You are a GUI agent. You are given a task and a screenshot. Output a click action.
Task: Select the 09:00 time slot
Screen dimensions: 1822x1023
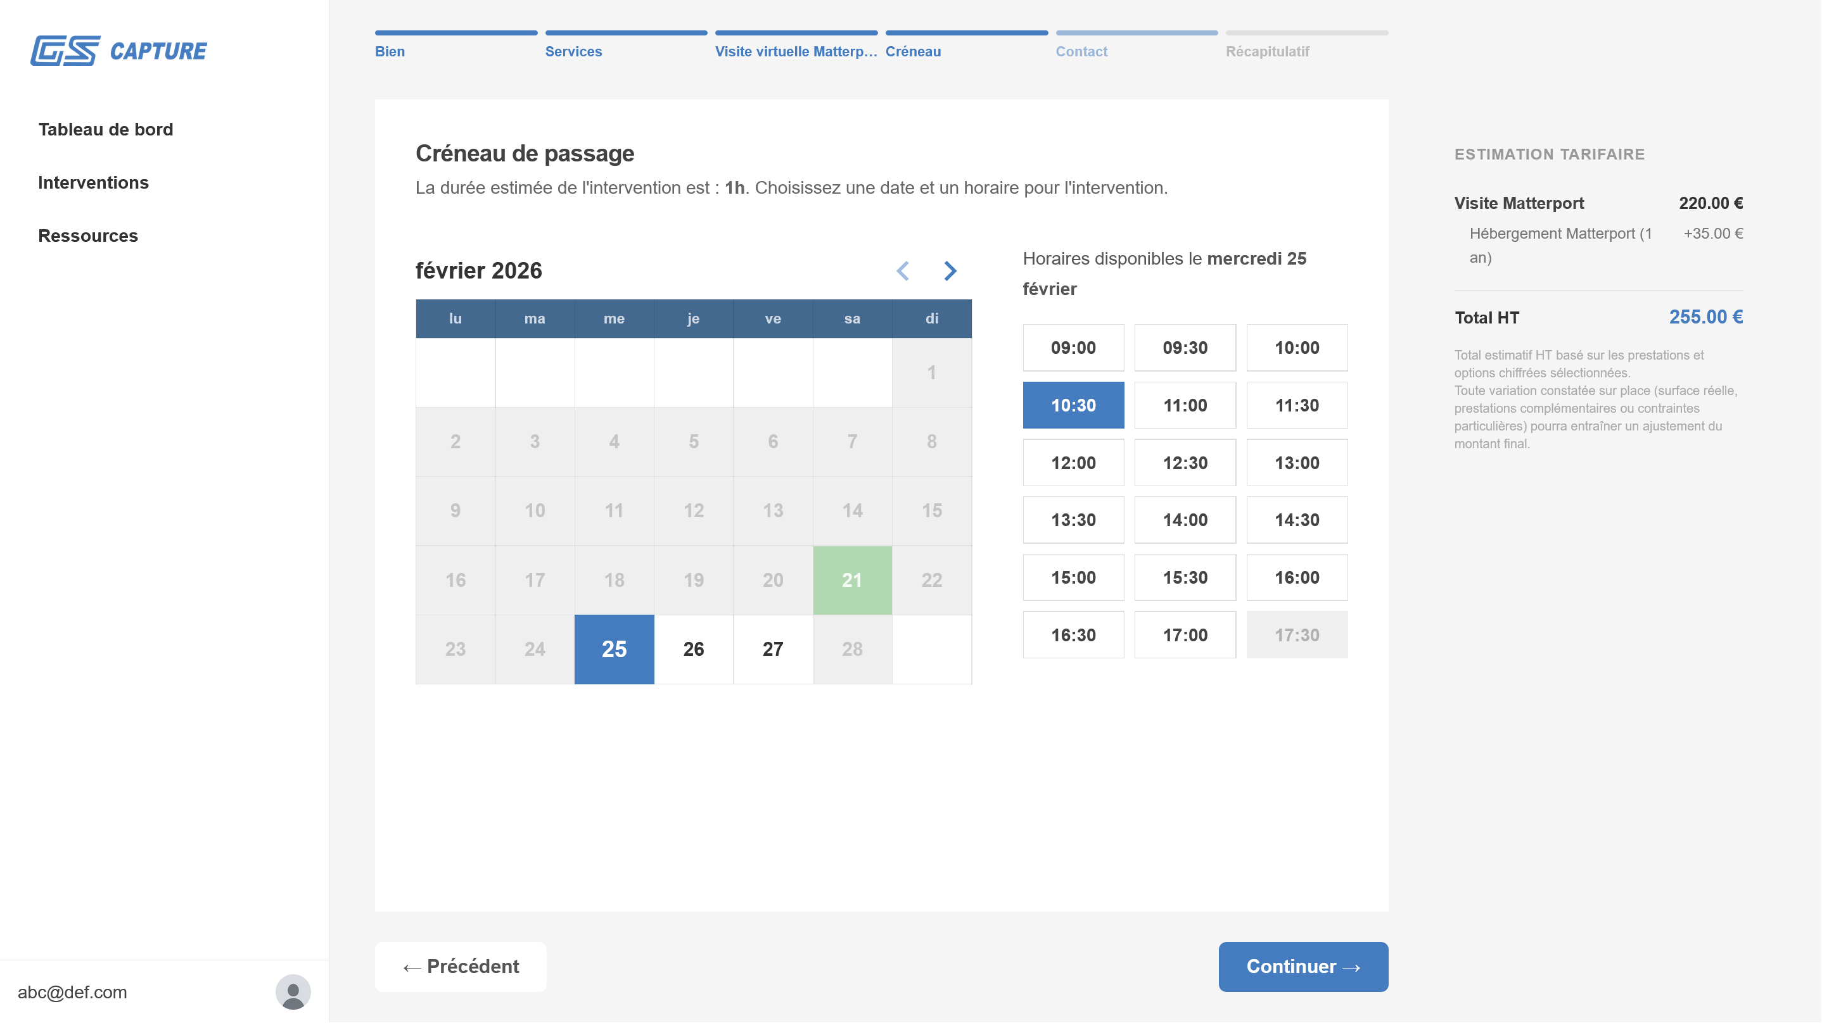coord(1073,348)
